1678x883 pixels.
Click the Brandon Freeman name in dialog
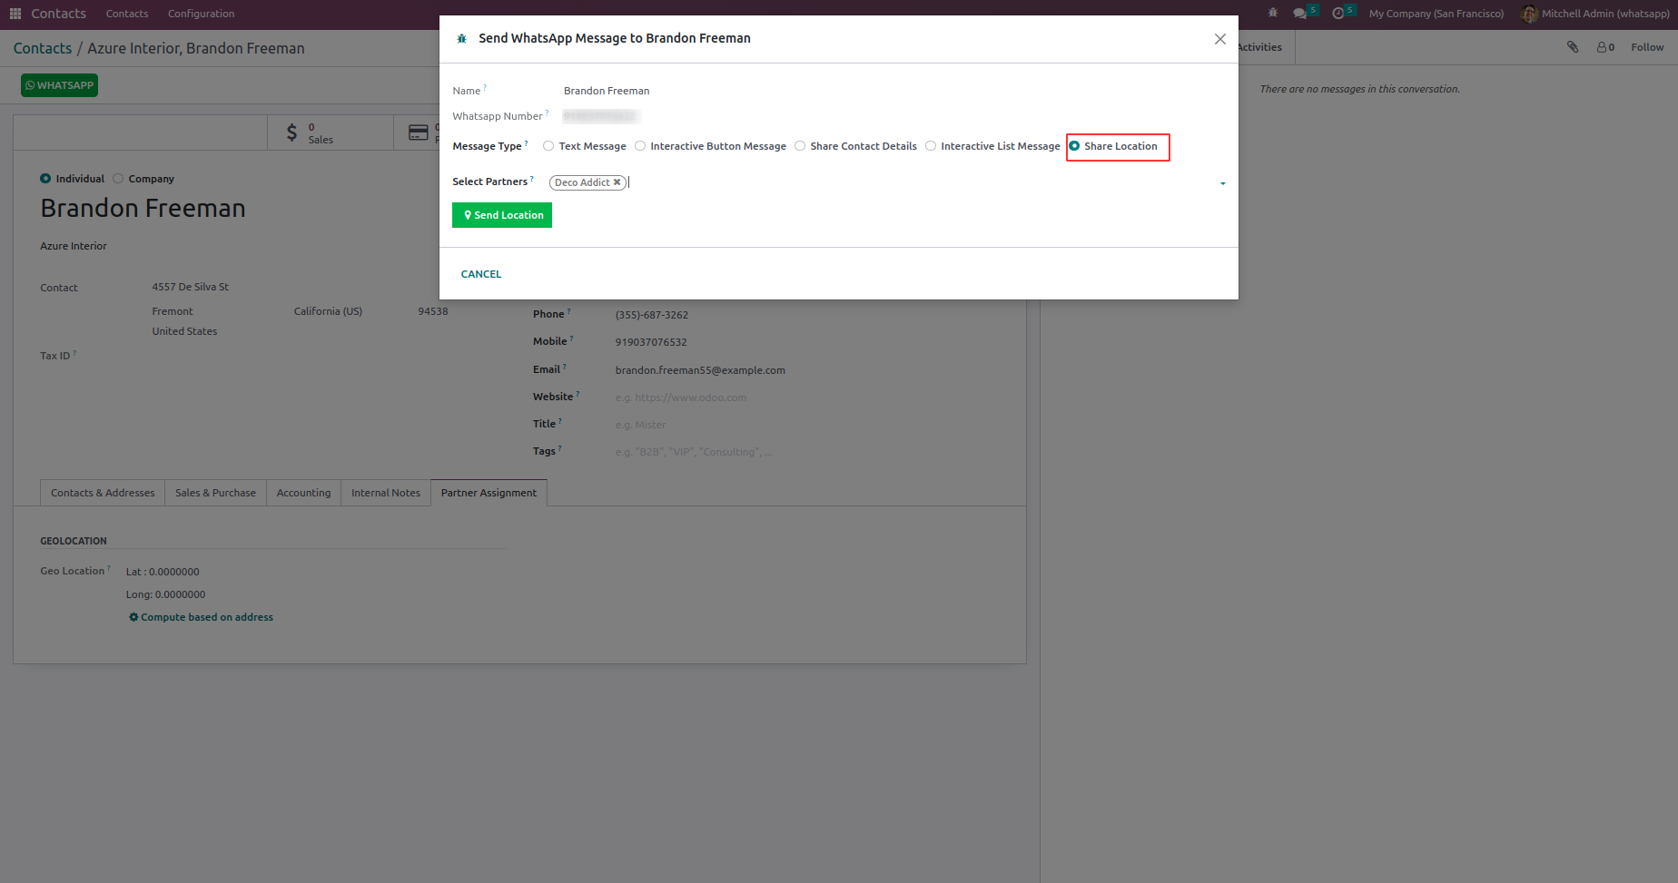[x=607, y=91]
